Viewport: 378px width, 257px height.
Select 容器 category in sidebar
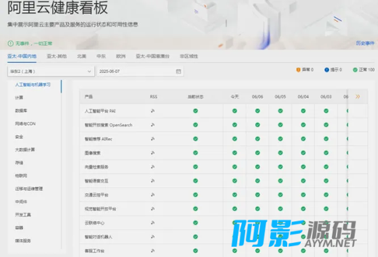19,228
